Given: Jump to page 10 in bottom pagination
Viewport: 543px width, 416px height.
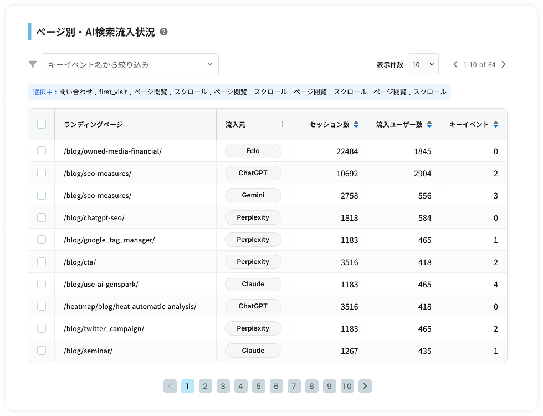Looking at the screenshot, I should 347,386.
